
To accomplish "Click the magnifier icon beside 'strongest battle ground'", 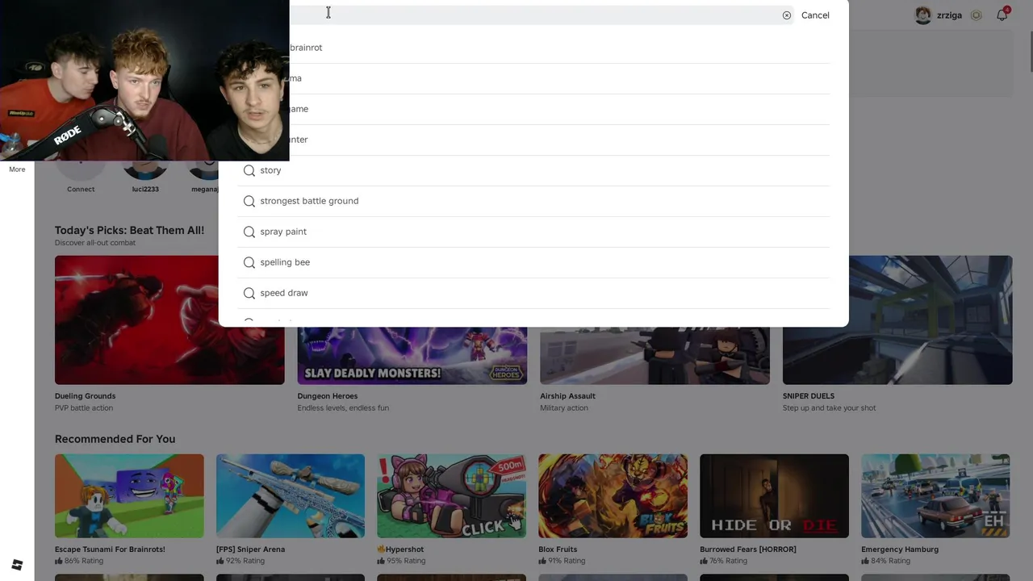I will click(249, 201).
